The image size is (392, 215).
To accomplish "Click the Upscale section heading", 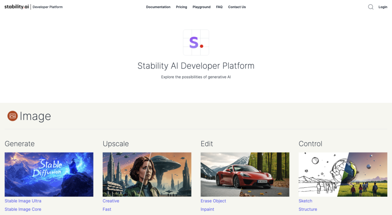I will pos(116,144).
